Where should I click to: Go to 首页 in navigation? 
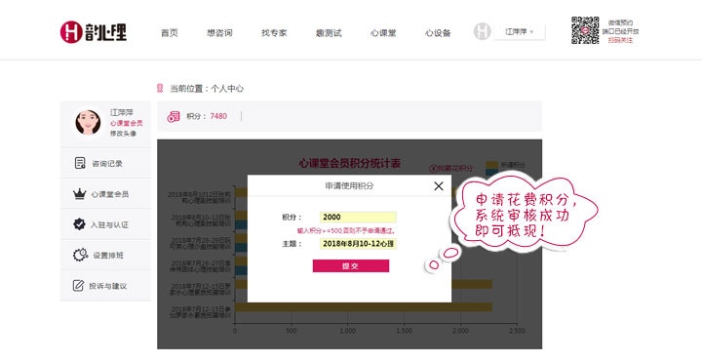click(170, 33)
